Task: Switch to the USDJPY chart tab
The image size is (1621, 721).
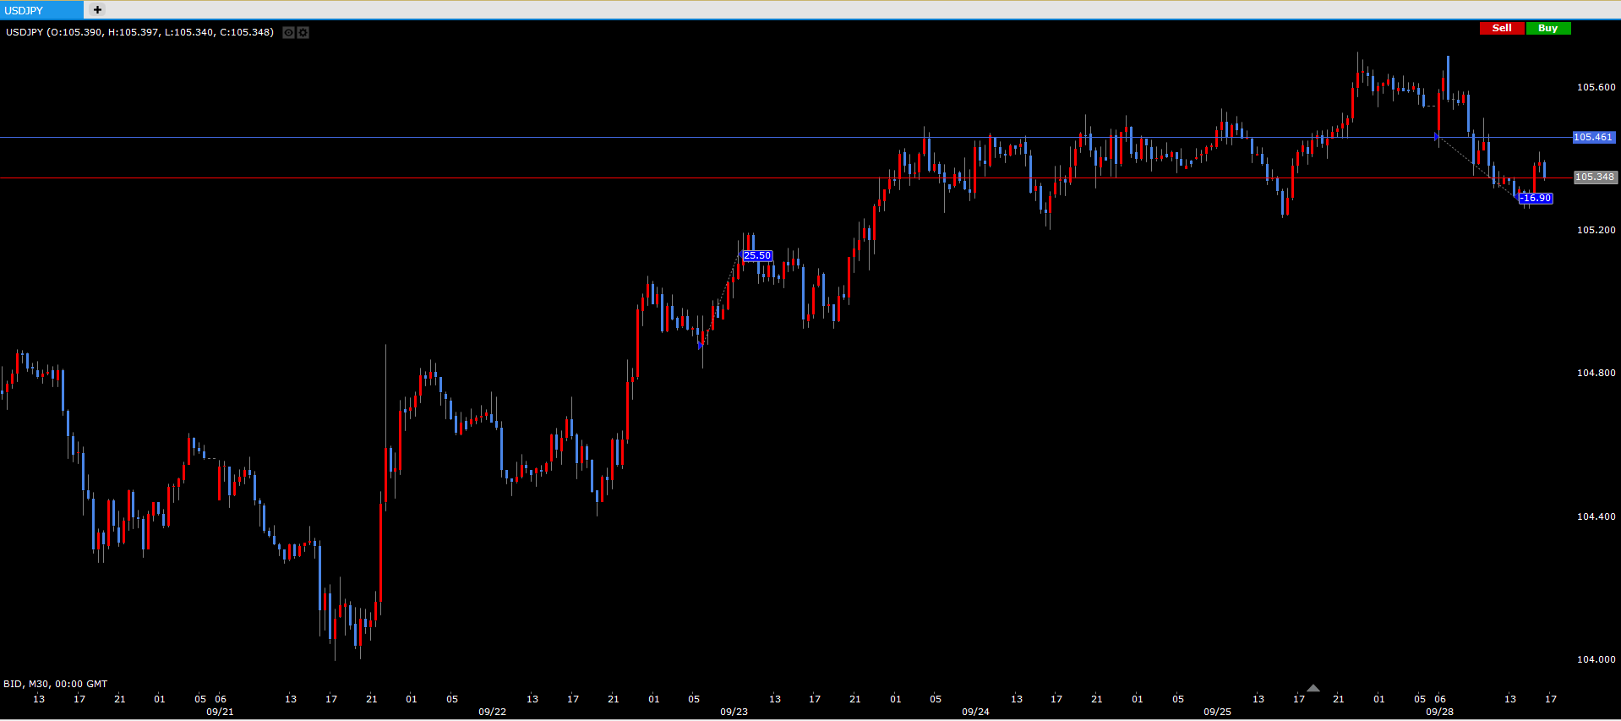Action: (41, 10)
